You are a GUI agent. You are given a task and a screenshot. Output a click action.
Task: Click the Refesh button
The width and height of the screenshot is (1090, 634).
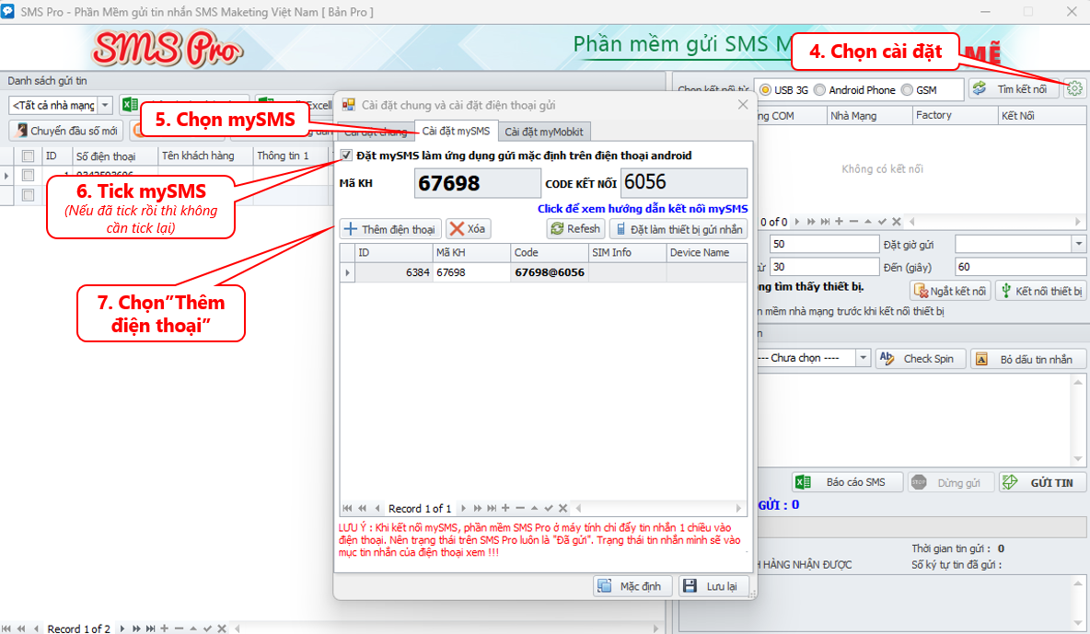(575, 229)
